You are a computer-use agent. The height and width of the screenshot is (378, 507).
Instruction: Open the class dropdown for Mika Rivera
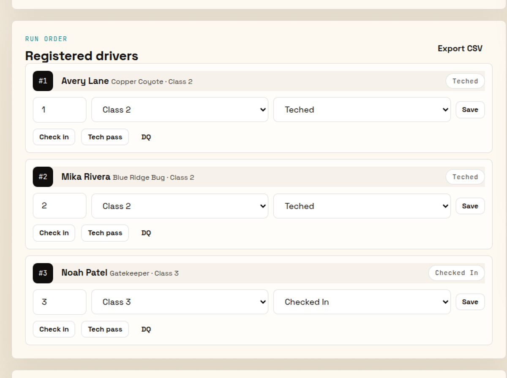(180, 206)
